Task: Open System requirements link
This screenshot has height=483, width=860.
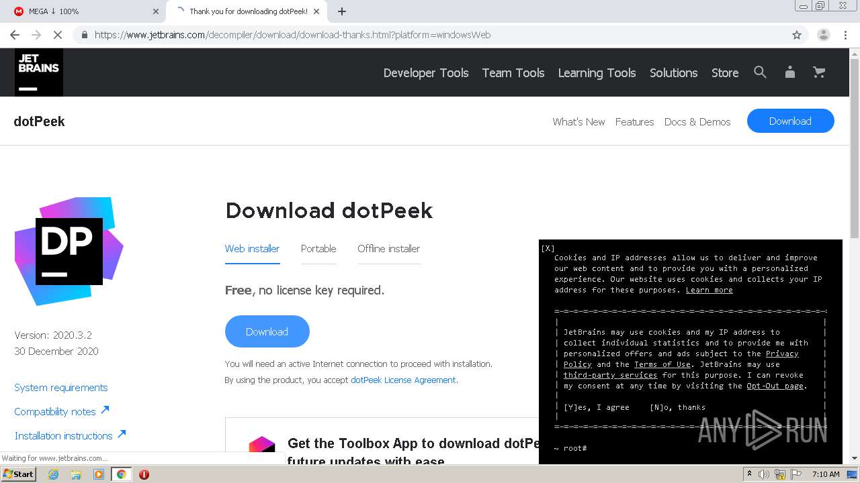Action: pos(61,388)
